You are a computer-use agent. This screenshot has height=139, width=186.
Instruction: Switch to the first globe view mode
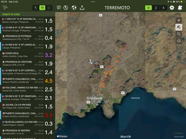pyautogui.click(x=36, y=8)
